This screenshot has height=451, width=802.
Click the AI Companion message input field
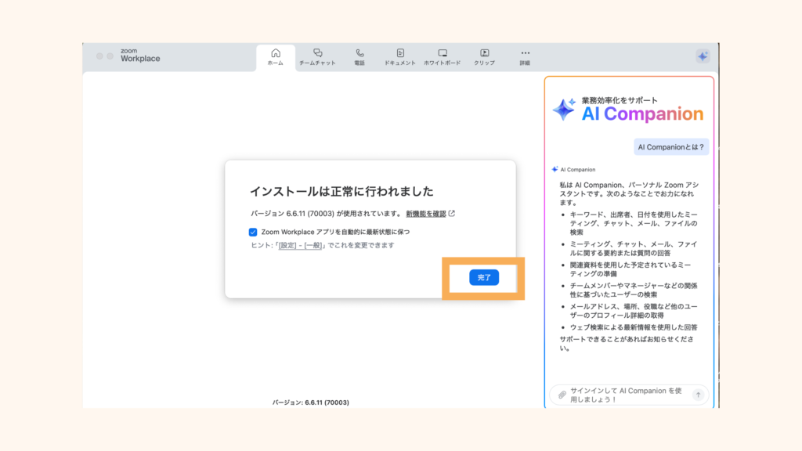click(x=627, y=395)
